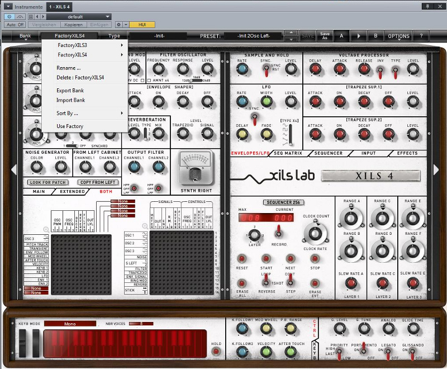
Task: Open the KEYB MODE Mono selector
Action: click(70, 324)
